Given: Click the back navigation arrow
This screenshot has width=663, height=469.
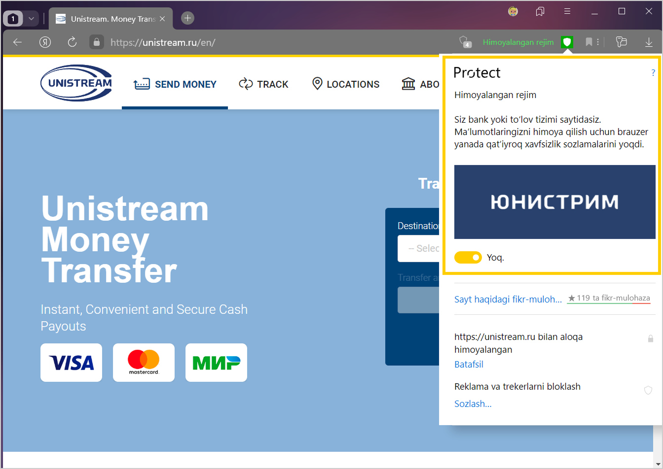Looking at the screenshot, I should pyautogui.click(x=18, y=42).
